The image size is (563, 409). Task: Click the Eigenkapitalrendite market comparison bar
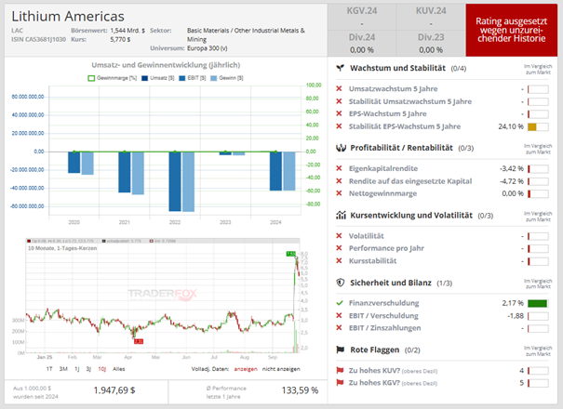pos(538,169)
